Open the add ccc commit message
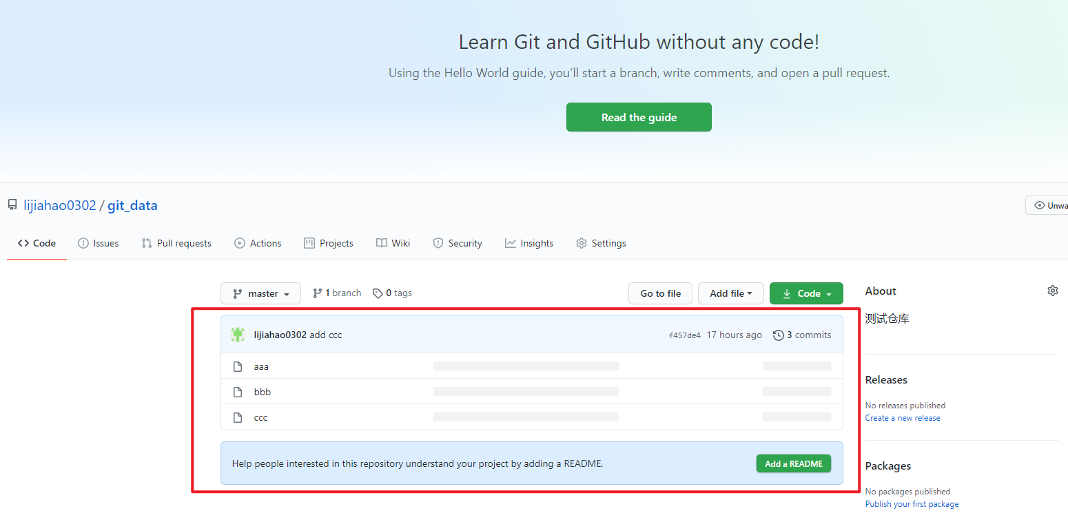This screenshot has width=1068, height=524. (x=326, y=335)
